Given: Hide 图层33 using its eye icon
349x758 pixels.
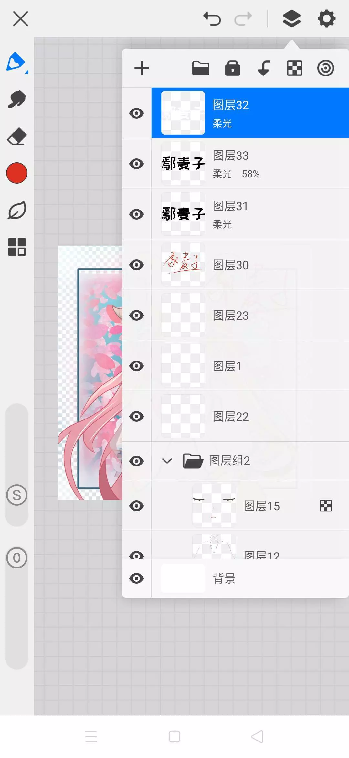Looking at the screenshot, I should 136,164.
